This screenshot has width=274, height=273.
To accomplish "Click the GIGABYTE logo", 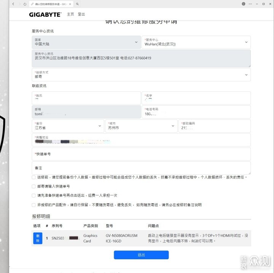I will [45, 14].
